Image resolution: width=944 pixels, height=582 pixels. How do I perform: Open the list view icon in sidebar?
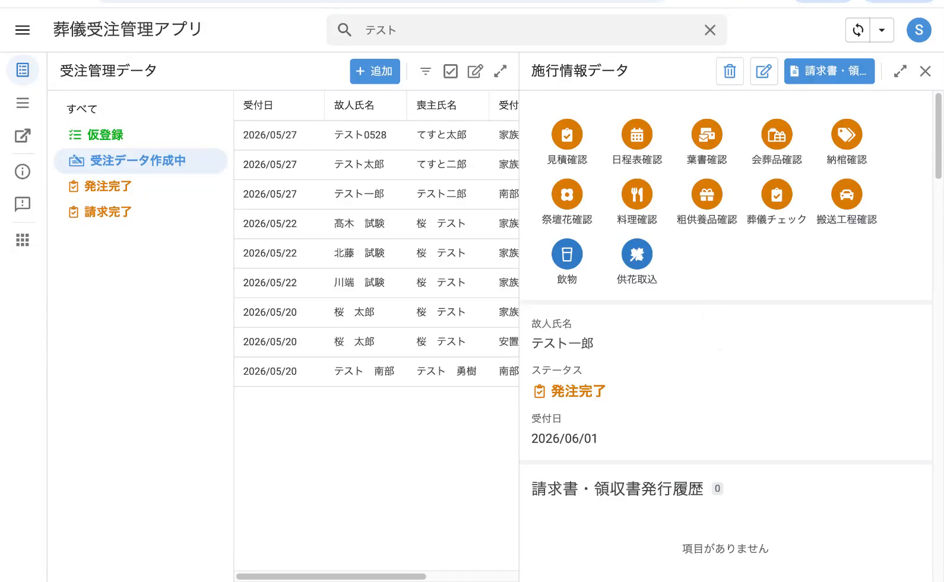tap(23, 103)
